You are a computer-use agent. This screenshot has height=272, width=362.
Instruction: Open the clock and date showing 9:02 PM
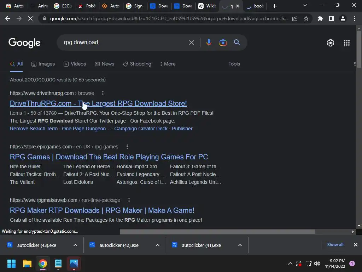coord(335,263)
